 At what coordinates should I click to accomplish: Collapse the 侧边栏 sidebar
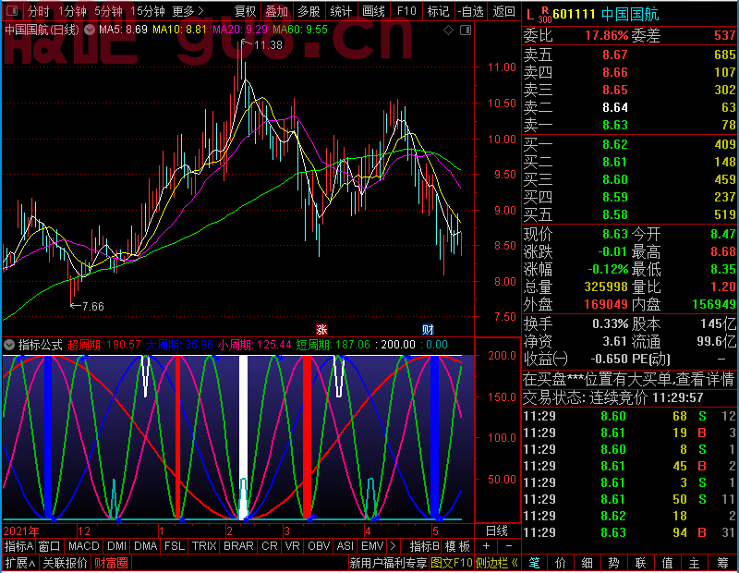497,563
